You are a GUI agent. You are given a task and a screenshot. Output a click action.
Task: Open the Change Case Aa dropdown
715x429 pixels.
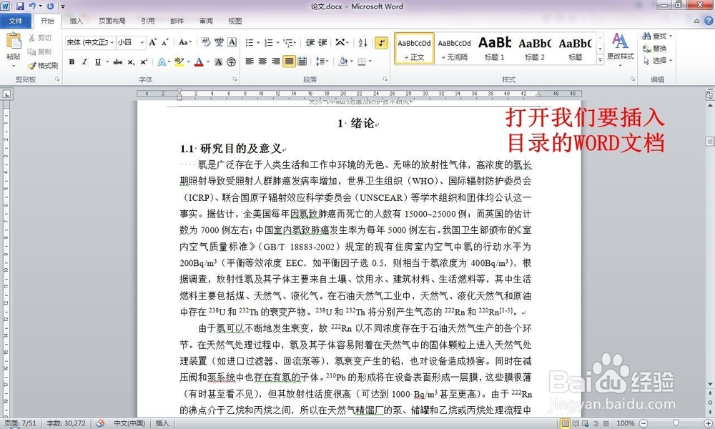(x=185, y=42)
